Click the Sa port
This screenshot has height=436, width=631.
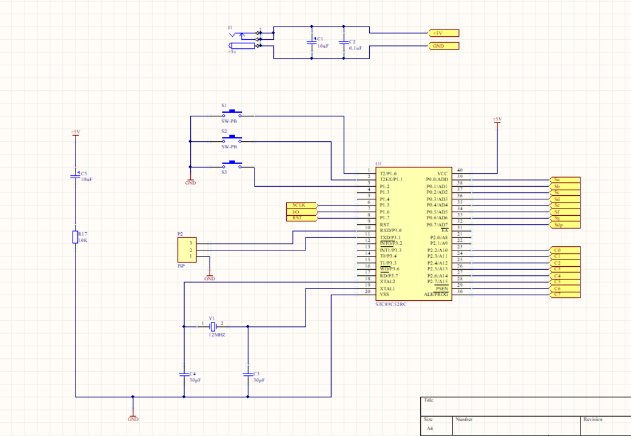click(x=565, y=180)
